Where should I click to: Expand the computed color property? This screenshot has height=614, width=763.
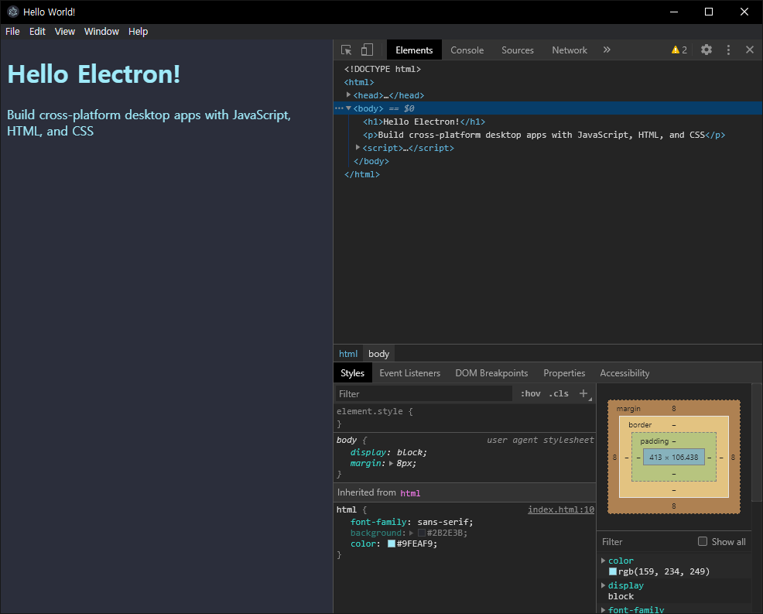[603, 561]
